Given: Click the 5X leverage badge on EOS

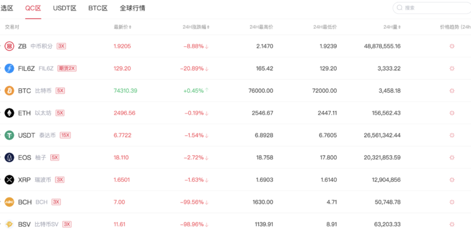Looking at the screenshot, I should (x=55, y=157).
